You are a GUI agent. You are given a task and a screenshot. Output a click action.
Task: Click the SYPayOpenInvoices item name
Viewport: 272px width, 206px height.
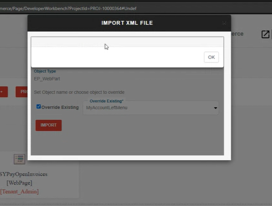(x=23, y=174)
